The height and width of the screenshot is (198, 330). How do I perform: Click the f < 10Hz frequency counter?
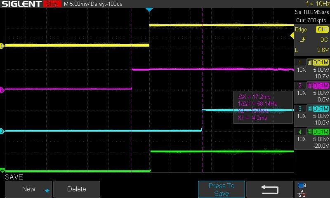[x=318, y=4]
